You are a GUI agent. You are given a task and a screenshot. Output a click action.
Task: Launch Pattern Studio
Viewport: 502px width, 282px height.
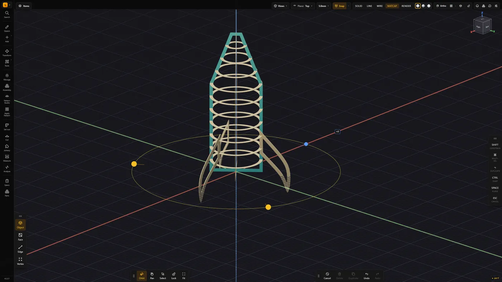[x=7, y=99]
